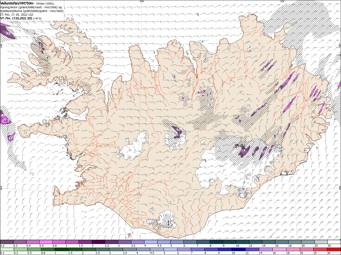The height and width of the screenshot is (255, 341).
Task: Click the '0.2' label under the top legend row
Action: coord(2,246)
